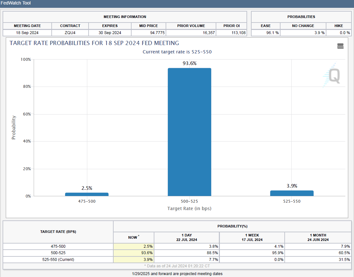
Task: Click the 1 day 3.8% cell
Action: click(x=186, y=246)
